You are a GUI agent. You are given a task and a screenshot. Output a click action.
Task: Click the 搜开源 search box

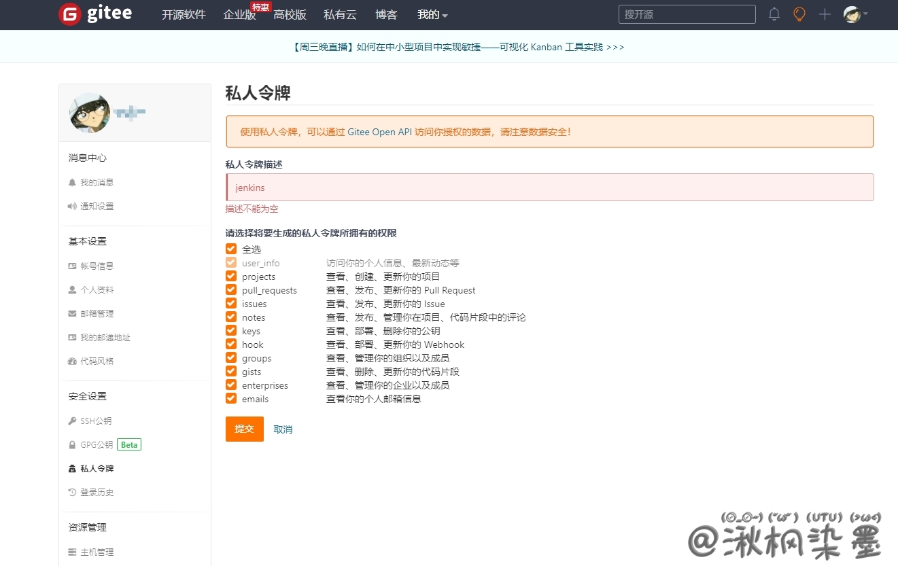[x=687, y=14]
